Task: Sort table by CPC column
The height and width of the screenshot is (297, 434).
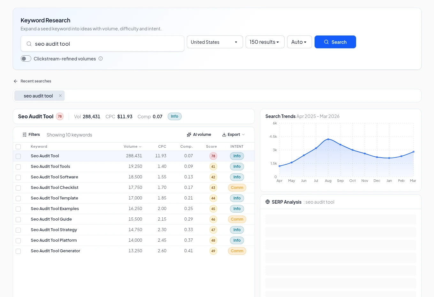Action: coord(162,146)
